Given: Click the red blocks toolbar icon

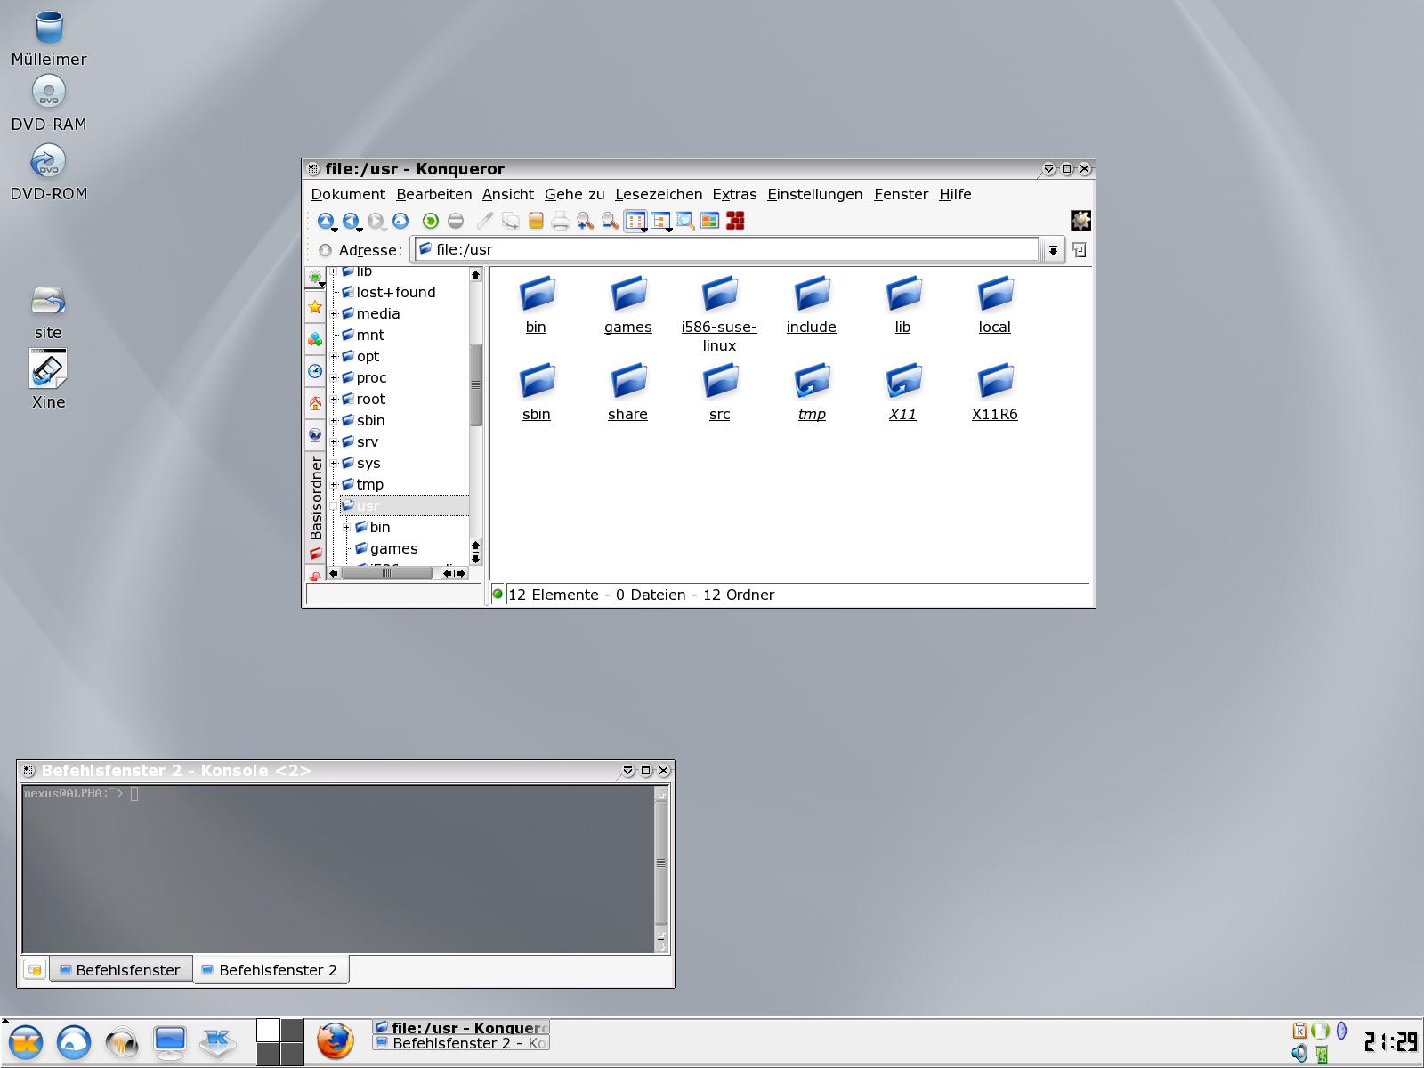Looking at the screenshot, I should (x=735, y=222).
